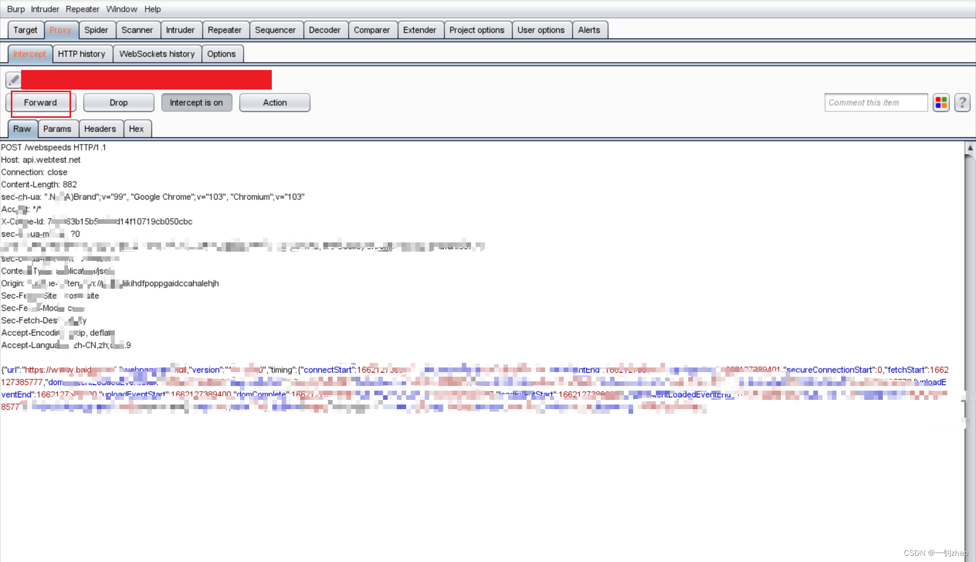
Task: Click the secureConnectionStart text in body
Action: click(829, 370)
